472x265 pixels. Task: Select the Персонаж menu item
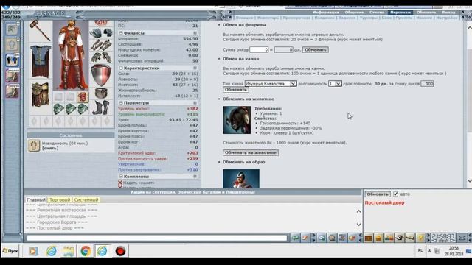tap(400, 13)
